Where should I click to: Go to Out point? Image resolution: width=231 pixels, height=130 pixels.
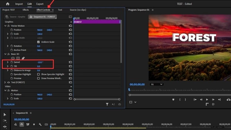pyautogui.click(x=219, y=100)
